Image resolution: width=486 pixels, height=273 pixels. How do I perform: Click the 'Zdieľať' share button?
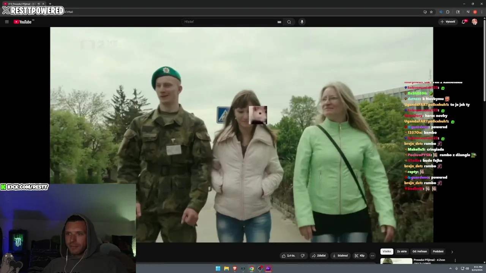coord(319,256)
